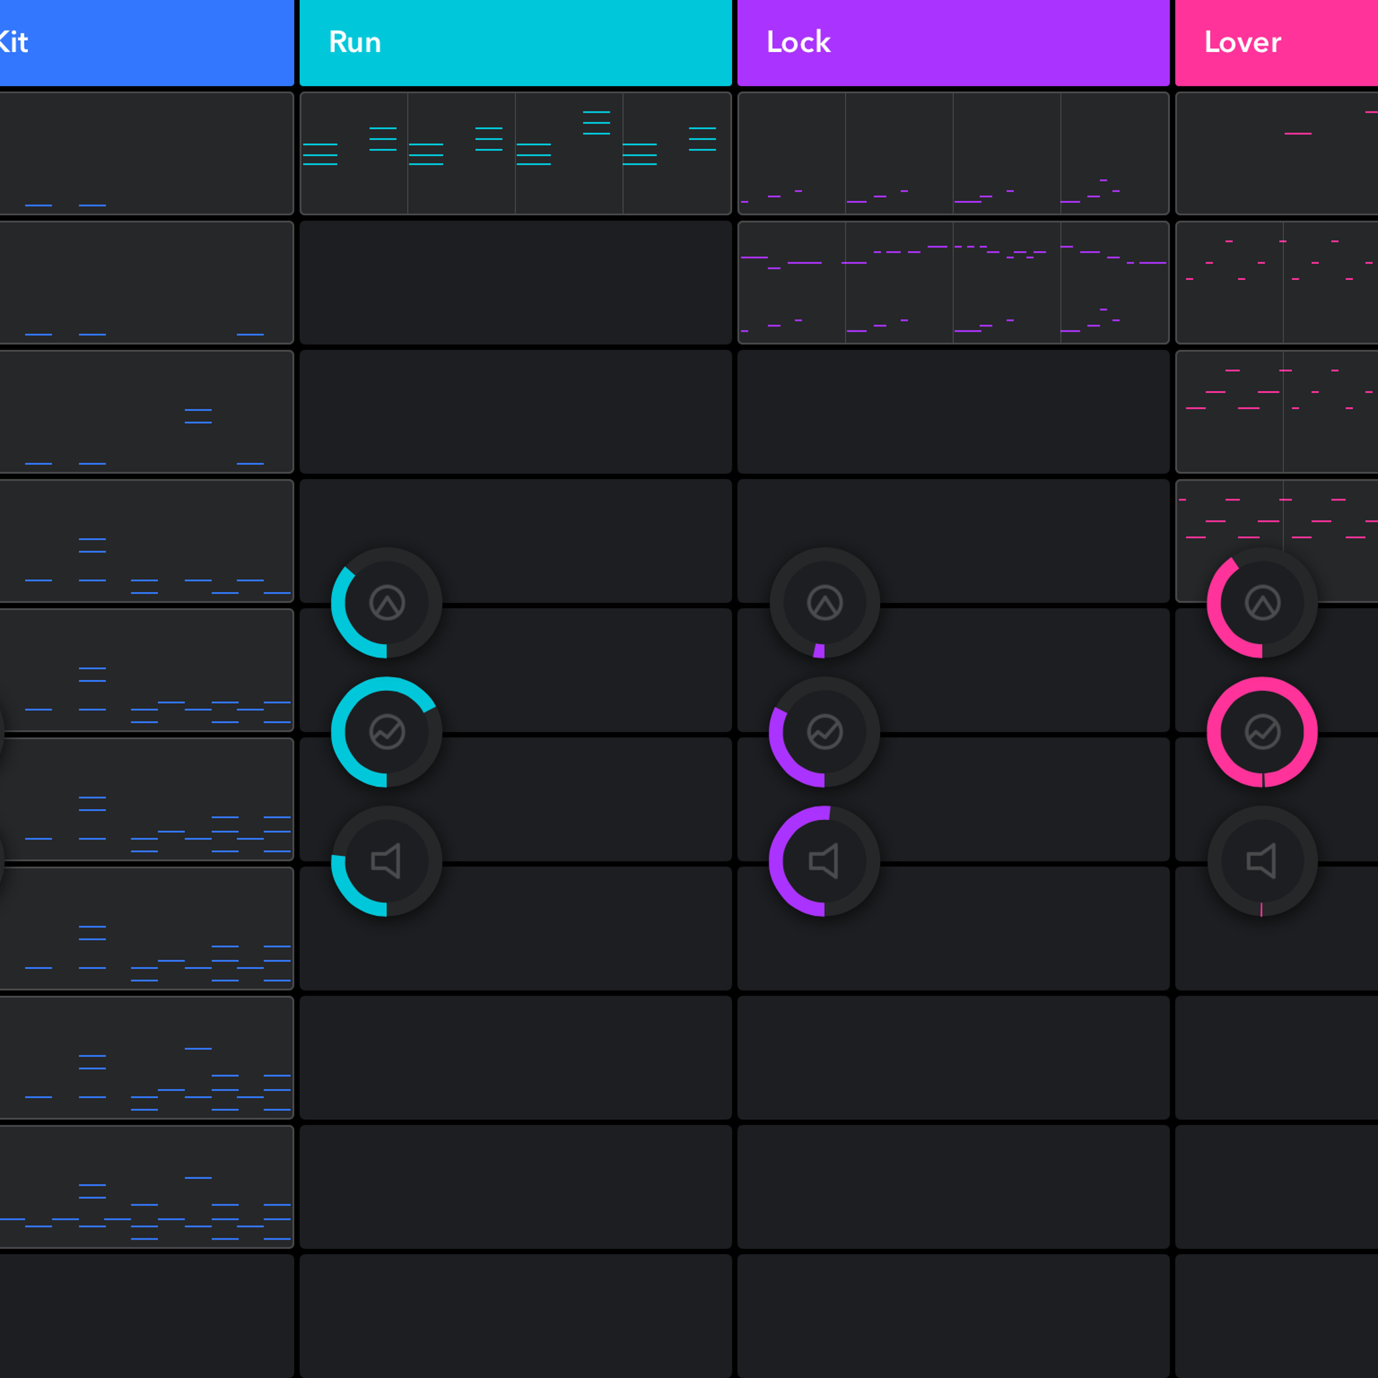Image resolution: width=1378 pixels, height=1378 pixels.
Task: Click the Lover track top pink knob
Action: coord(1262,603)
